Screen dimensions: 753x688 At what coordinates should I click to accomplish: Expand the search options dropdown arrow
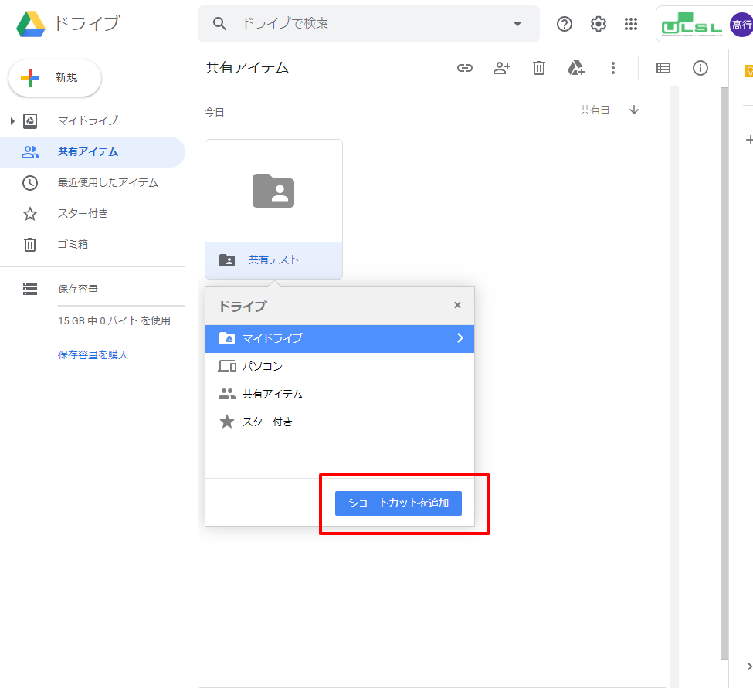(517, 24)
